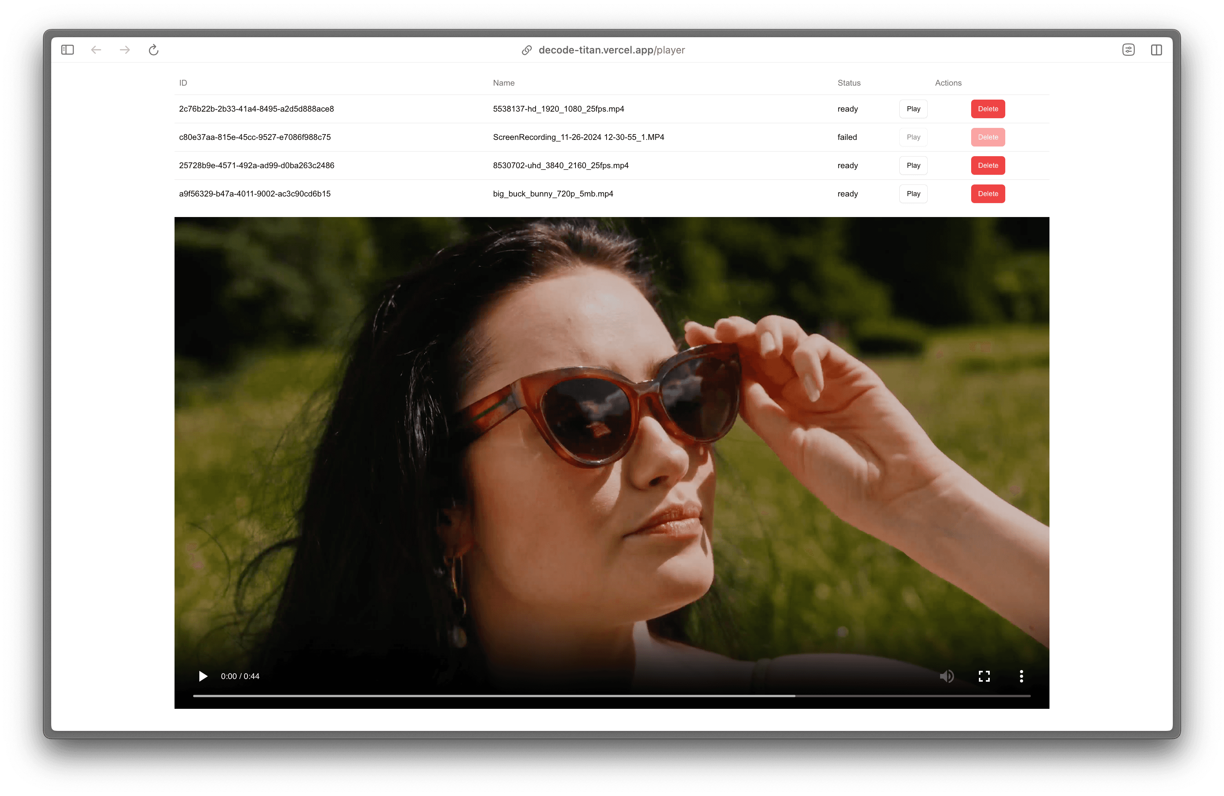This screenshot has width=1224, height=796.
Task: Click the Name column header
Action: click(x=503, y=83)
